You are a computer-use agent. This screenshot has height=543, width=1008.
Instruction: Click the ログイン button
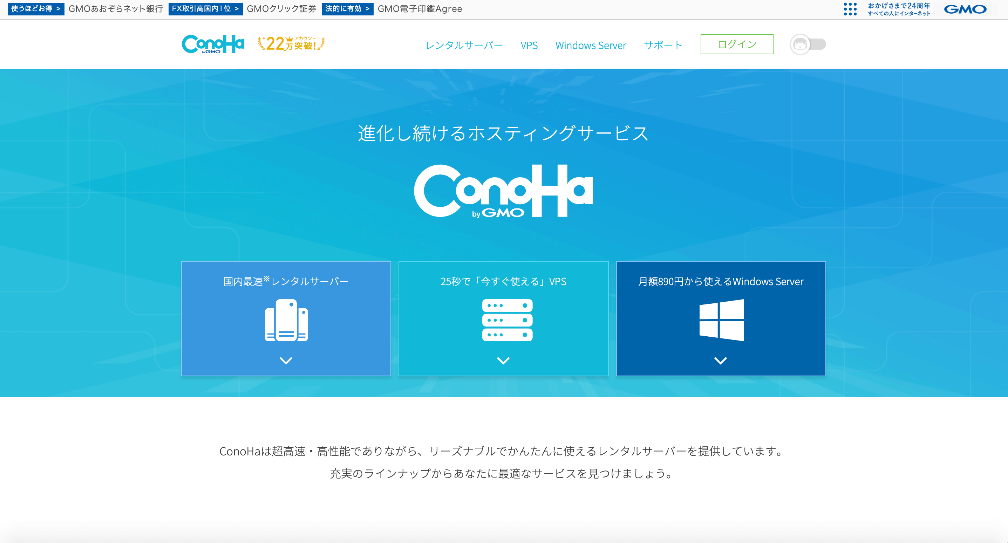(x=737, y=44)
